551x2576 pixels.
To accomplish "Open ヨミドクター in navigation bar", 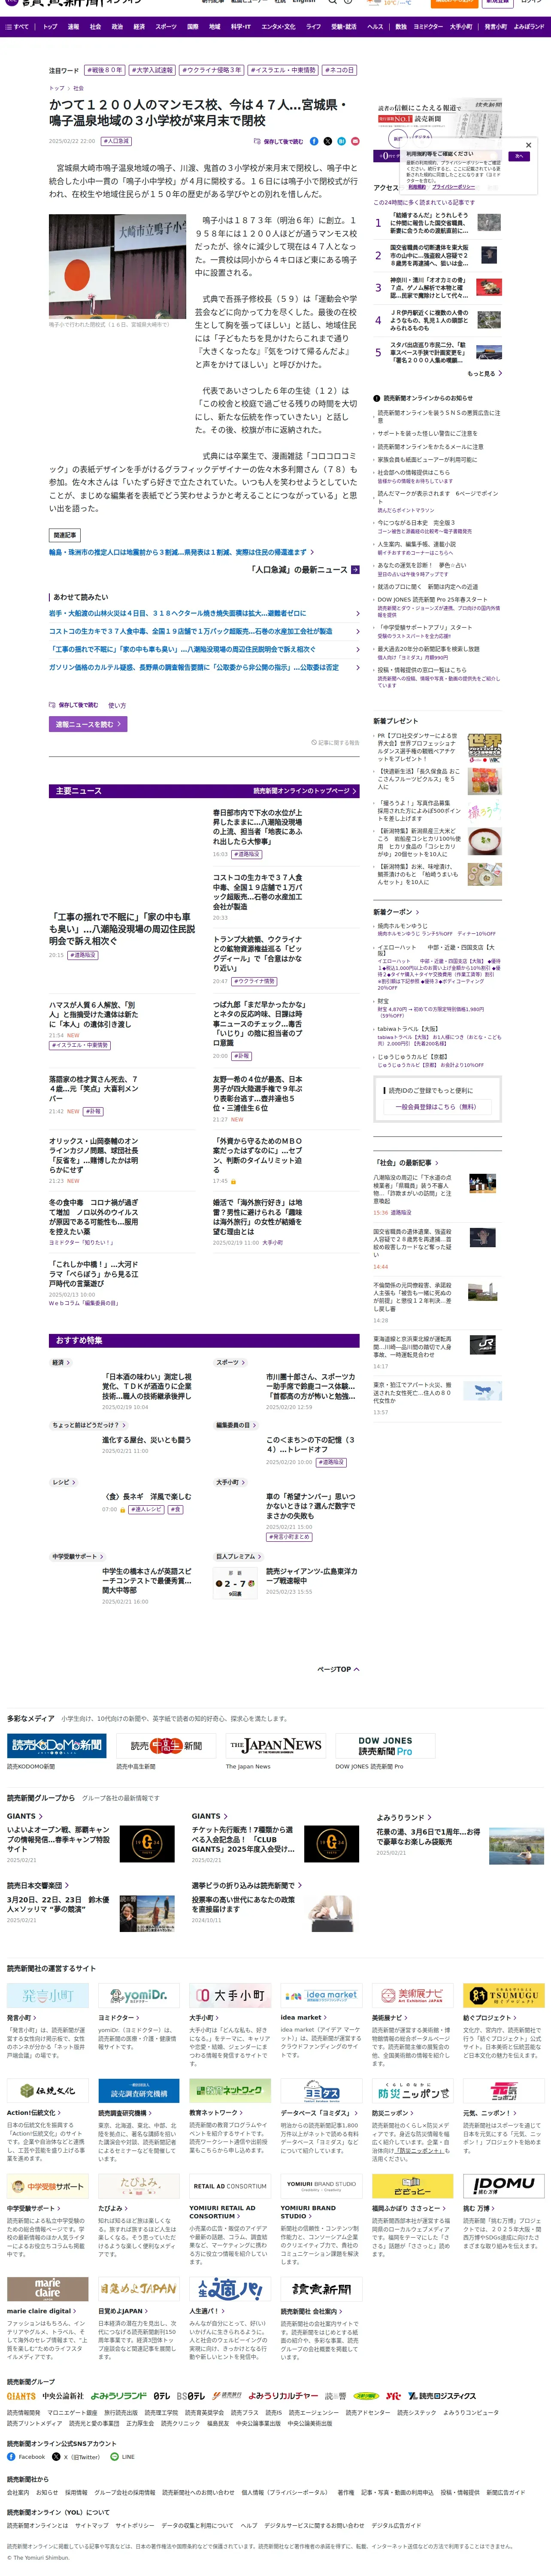I will (428, 27).
